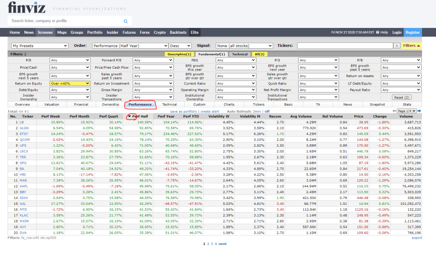
Task: Sort by the Perf YTD column header
Action: [x=191, y=116]
